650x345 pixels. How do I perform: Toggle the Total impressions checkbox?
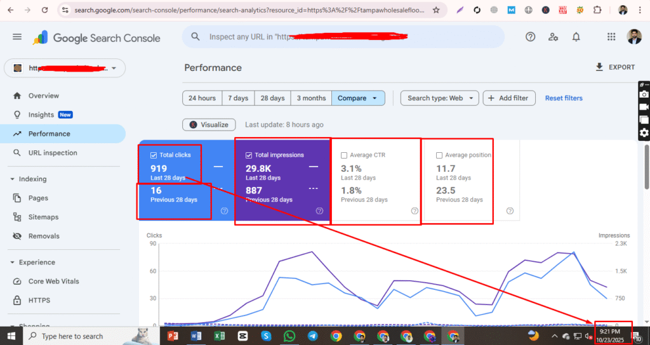pyautogui.click(x=249, y=155)
